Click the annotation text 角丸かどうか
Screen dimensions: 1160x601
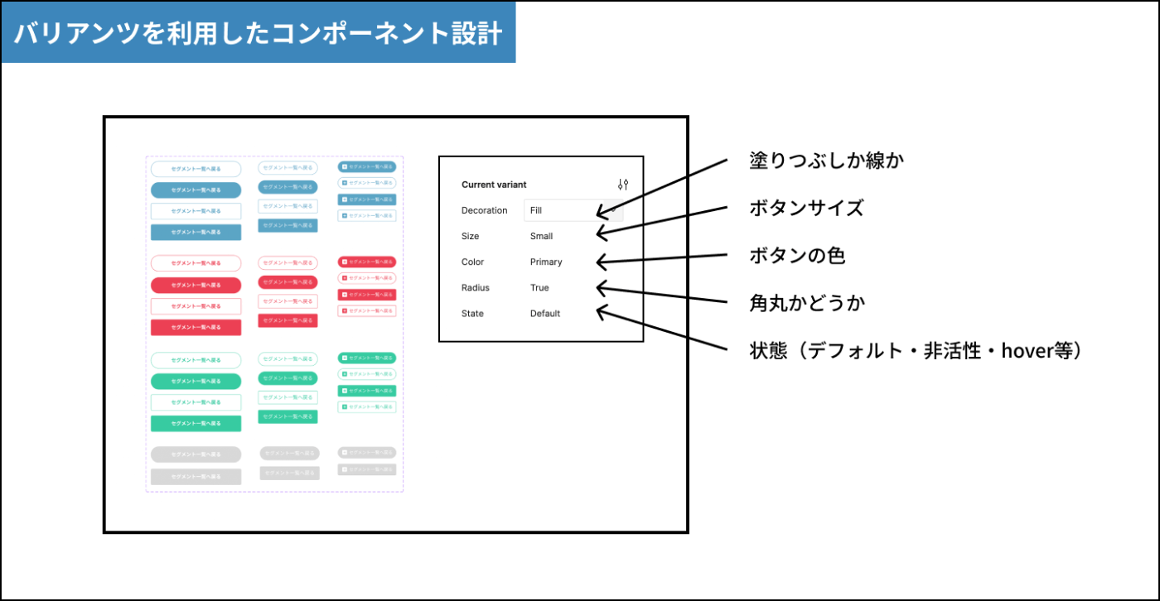point(806,303)
